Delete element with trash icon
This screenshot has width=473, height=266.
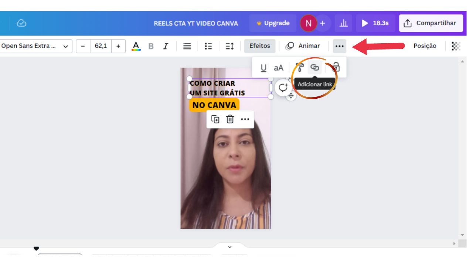230,119
